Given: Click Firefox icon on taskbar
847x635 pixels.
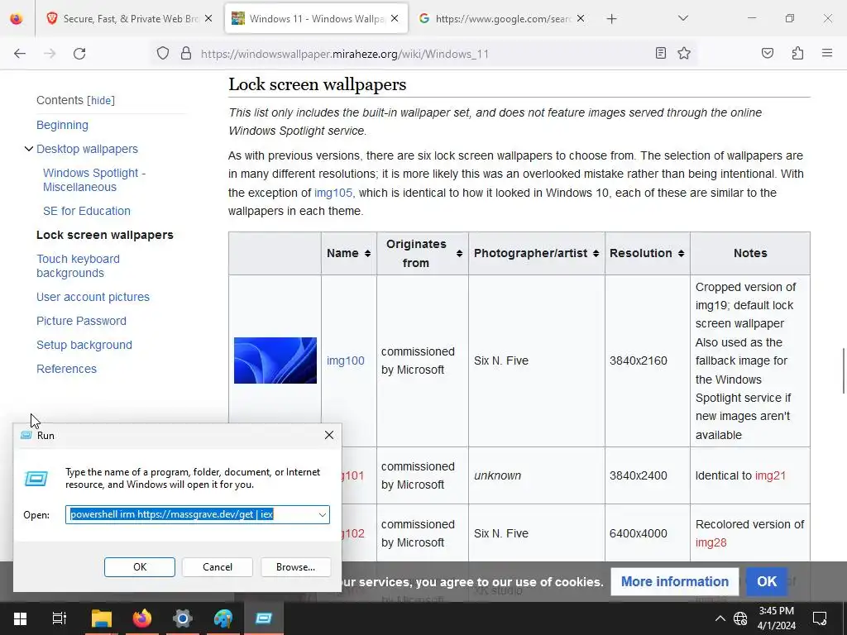Looking at the screenshot, I should pos(142,618).
